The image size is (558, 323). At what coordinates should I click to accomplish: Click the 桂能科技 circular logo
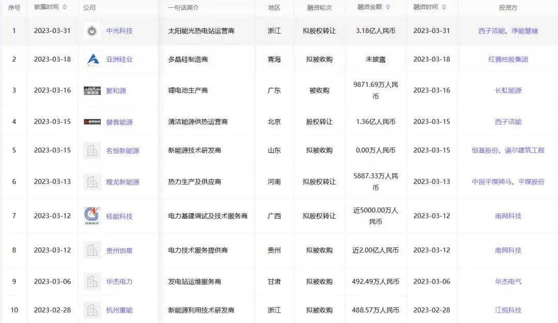point(91,216)
